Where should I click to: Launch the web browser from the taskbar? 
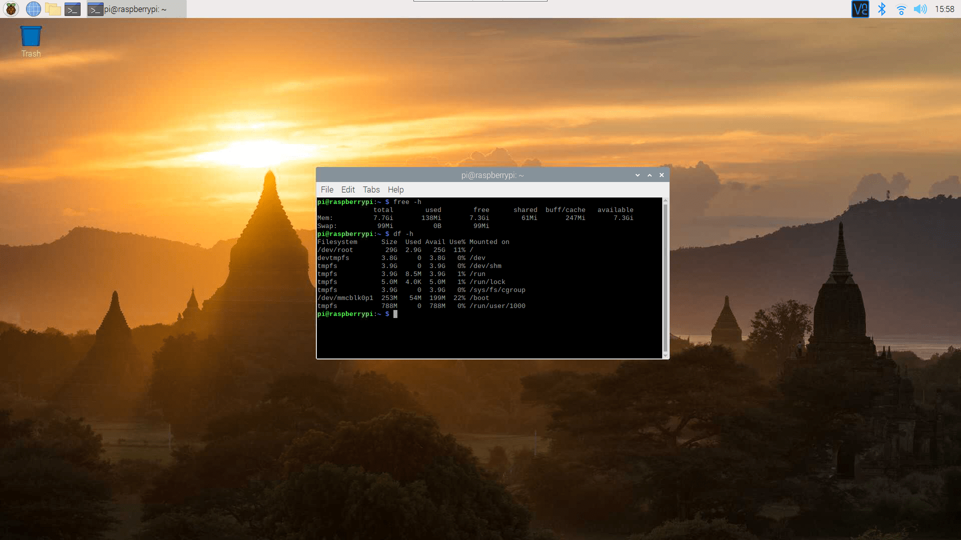pos(33,9)
